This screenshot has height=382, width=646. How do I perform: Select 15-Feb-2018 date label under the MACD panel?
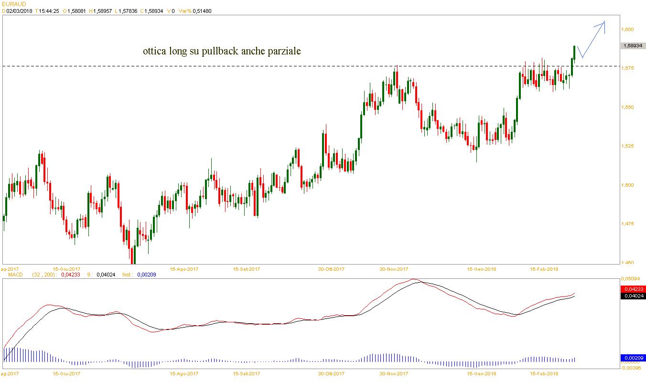[544, 373]
